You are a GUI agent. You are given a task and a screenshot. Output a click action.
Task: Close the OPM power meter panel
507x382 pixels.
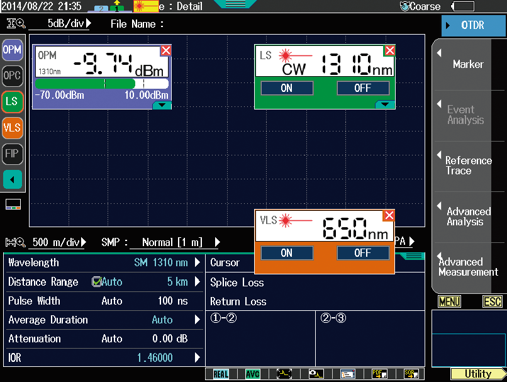coord(165,50)
